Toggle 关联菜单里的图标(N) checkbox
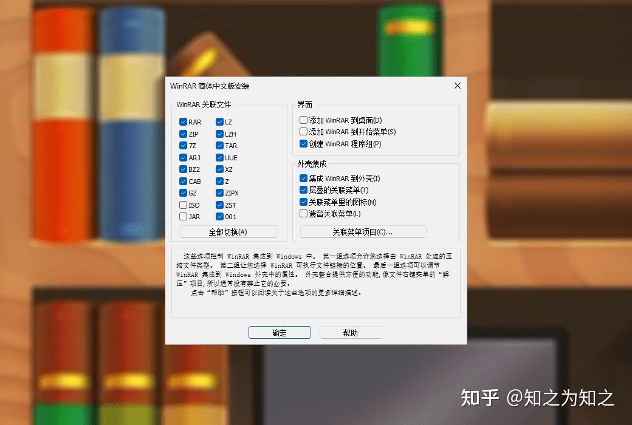Screen dimensions: 632x425 (303, 202)
